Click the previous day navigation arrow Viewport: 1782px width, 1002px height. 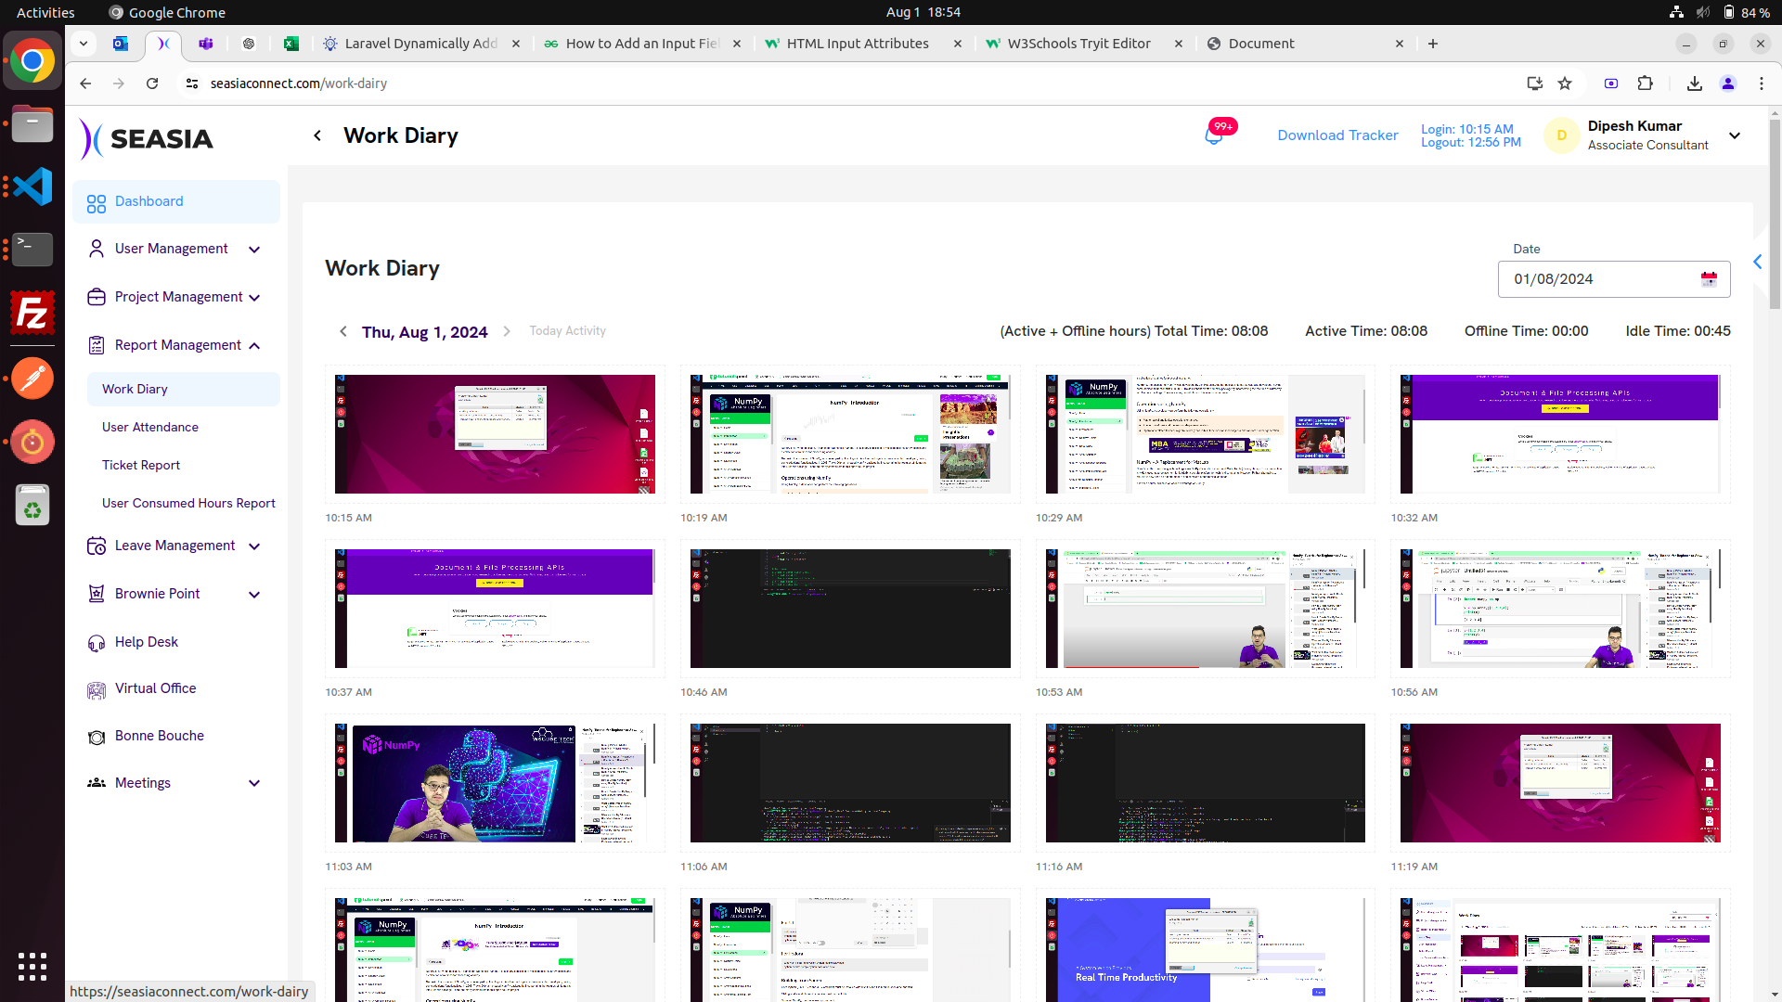[x=344, y=331]
